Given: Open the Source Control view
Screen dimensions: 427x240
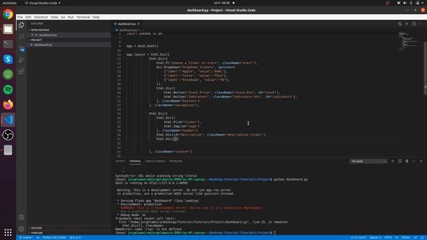Looking at the screenshot, I should [x=21, y=49].
